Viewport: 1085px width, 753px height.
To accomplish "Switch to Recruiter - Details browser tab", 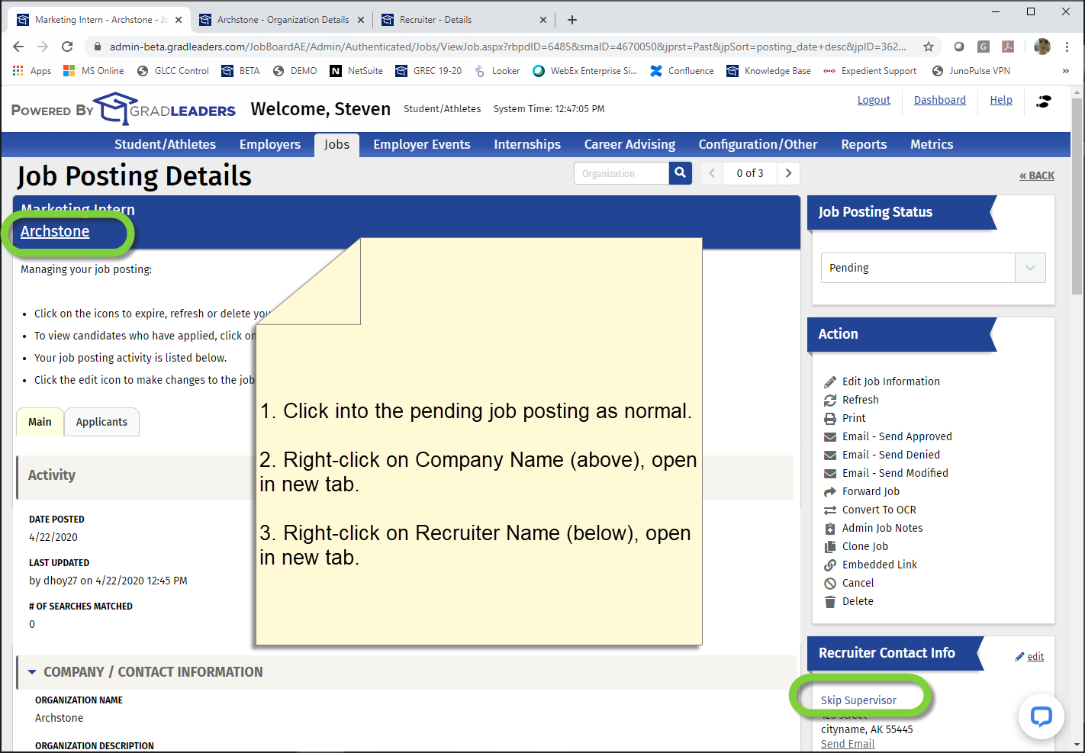I will pyautogui.click(x=465, y=20).
